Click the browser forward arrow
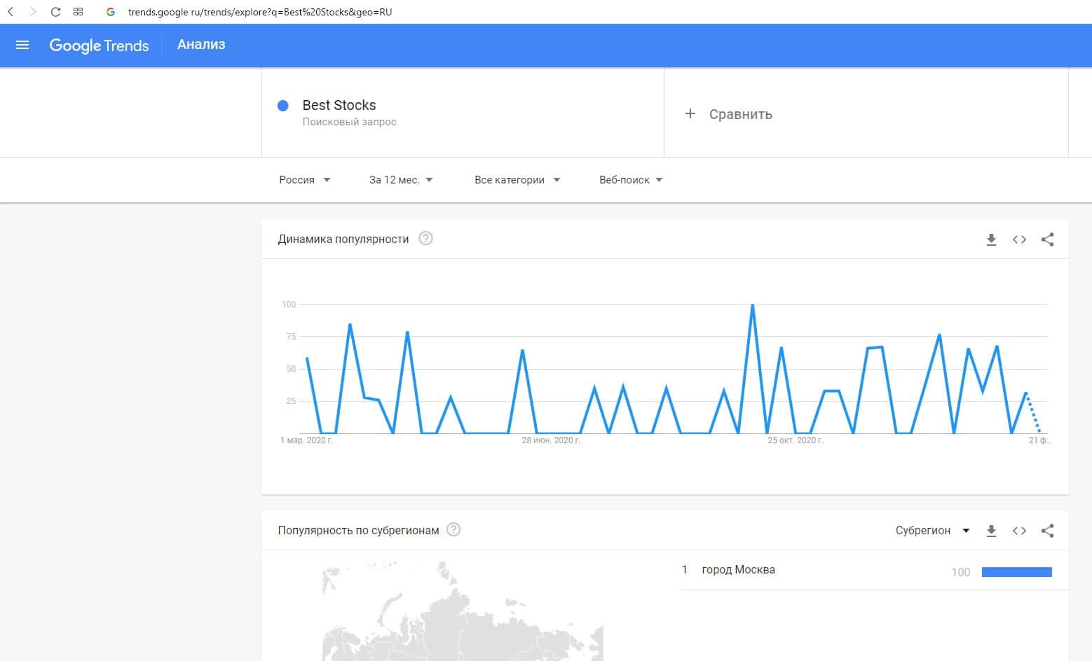 32,12
